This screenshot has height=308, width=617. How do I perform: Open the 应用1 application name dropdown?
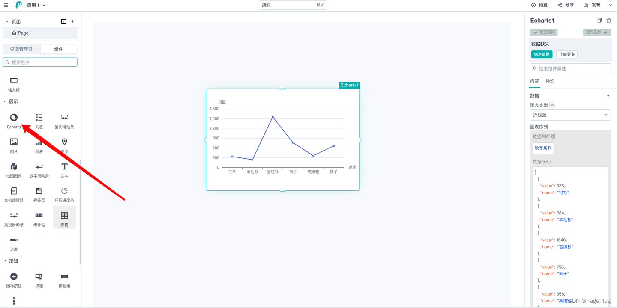(36, 5)
